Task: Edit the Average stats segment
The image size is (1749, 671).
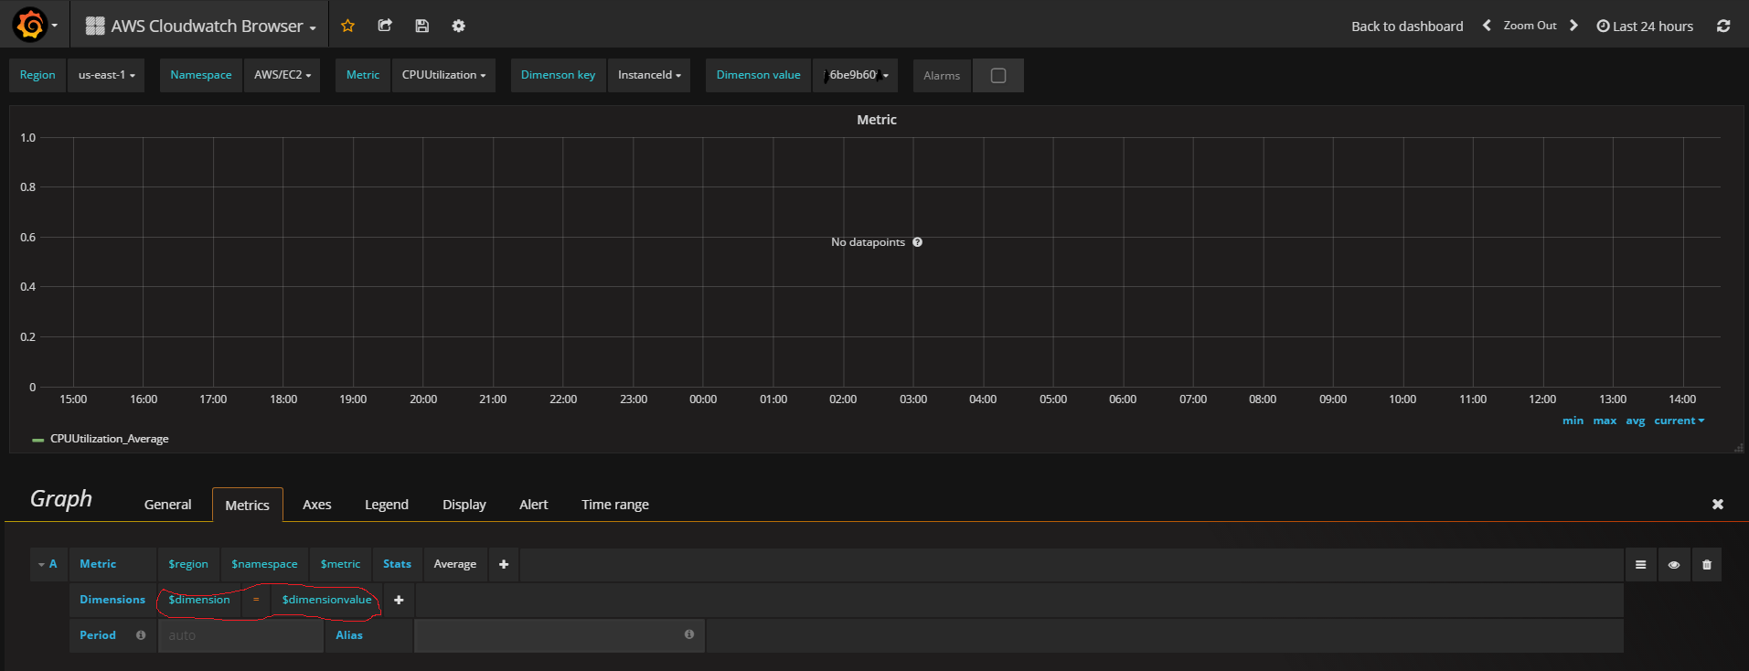Action: pos(455,564)
